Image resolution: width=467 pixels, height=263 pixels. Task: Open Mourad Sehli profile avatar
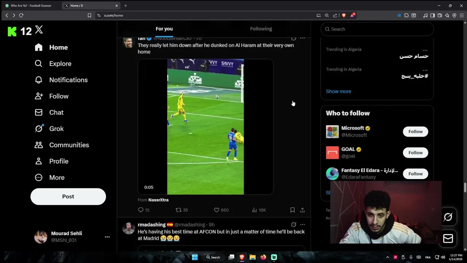click(x=41, y=237)
